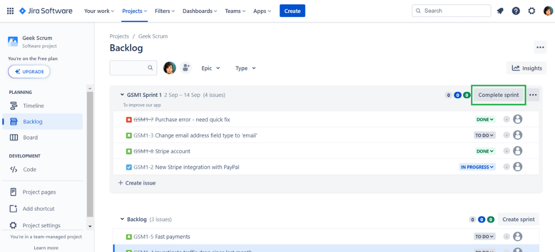Click the backlog search input box
This screenshot has height=252, width=555.
click(x=133, y=68)
